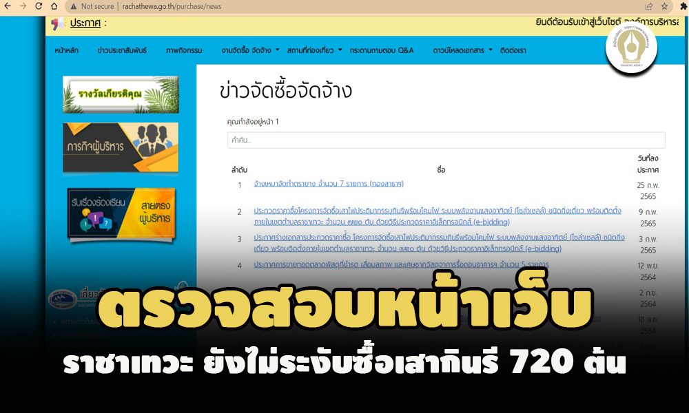The width and height of the screenshot is (689, 413).
Task: Click the megaphone announcement icon
Action: click(58, 23)
